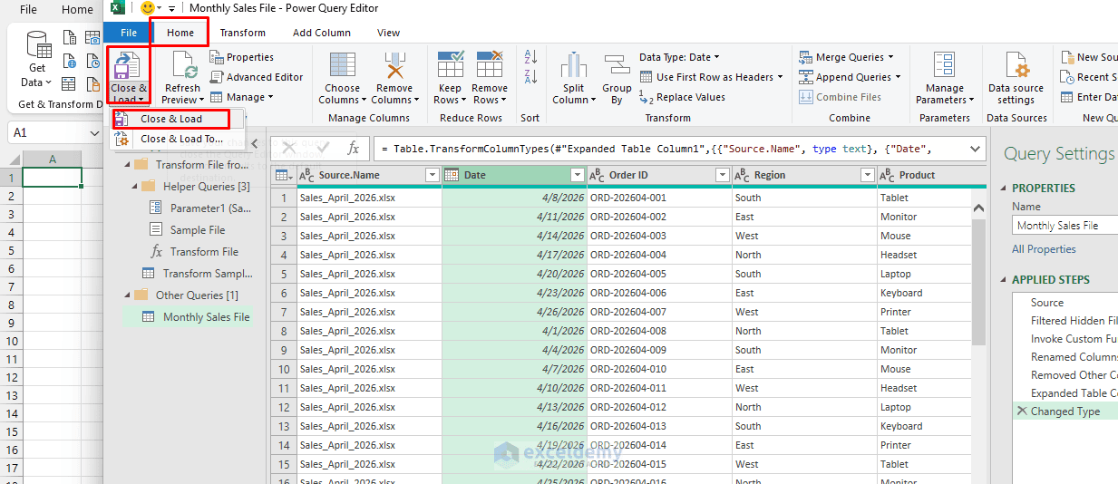
Task: Collapse the Queries pane with arrow
Action: [x=253, y=144]
